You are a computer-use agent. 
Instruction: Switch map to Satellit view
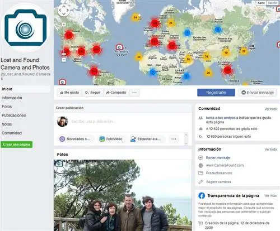[x=272, y=3]
